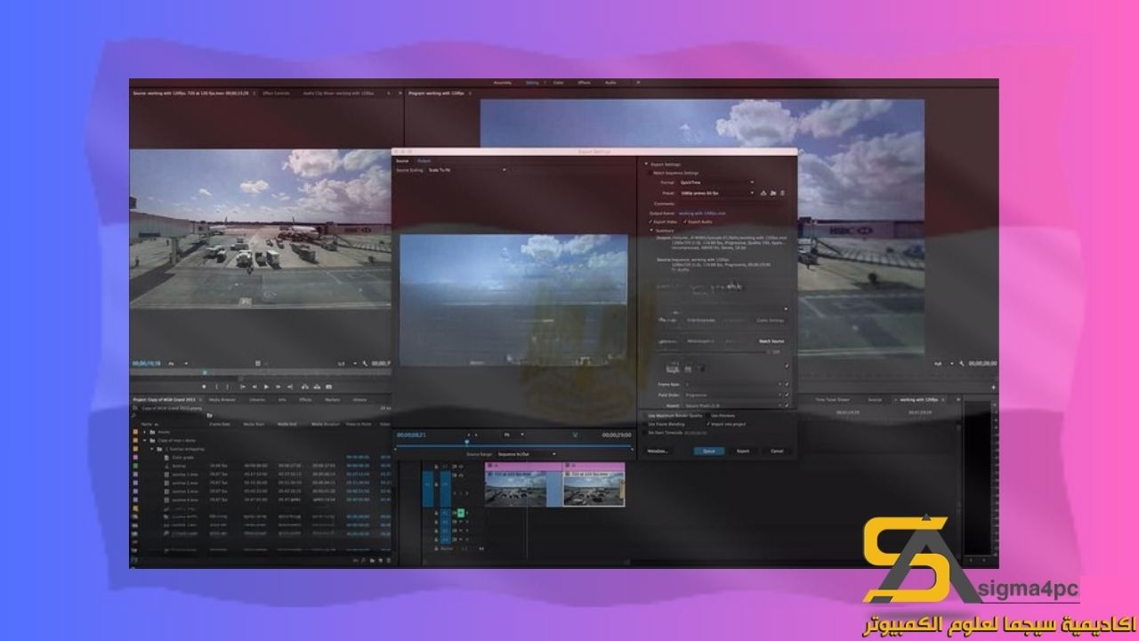Enable Use Maximum Render Quality checkbox
1139x641 pixels.
click(644, 416)
